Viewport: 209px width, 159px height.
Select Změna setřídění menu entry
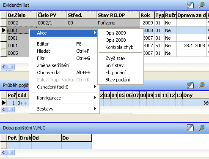[64, 65]
